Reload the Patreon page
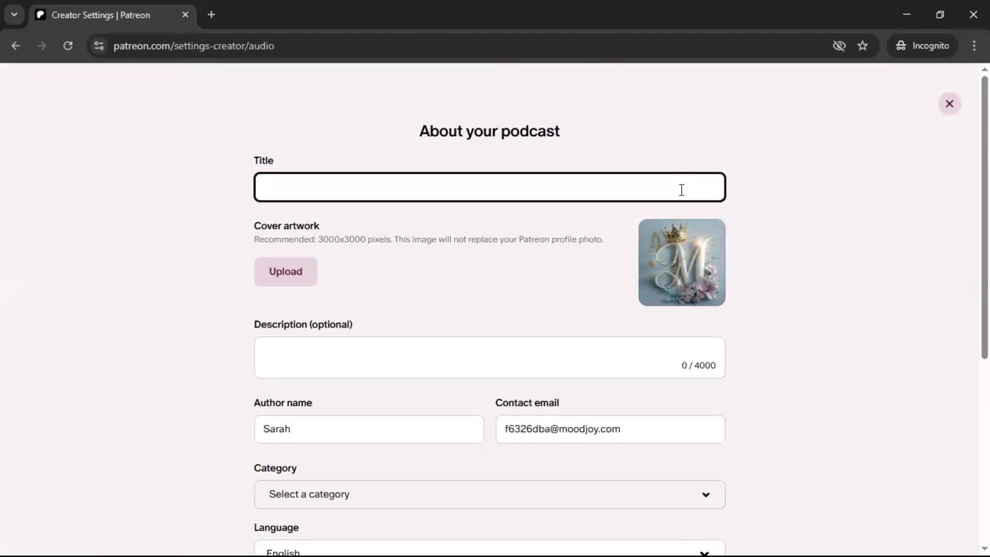The image size is (990, 557). 68,46
